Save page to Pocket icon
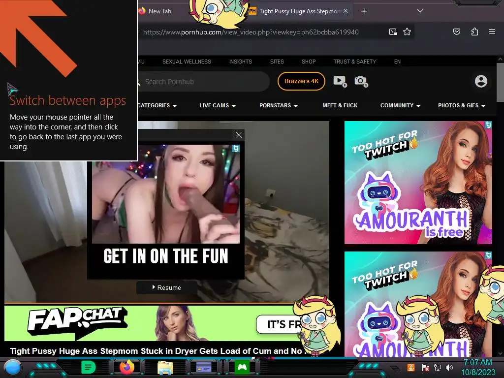Screen dimensions: 504x378 (456, 31)
